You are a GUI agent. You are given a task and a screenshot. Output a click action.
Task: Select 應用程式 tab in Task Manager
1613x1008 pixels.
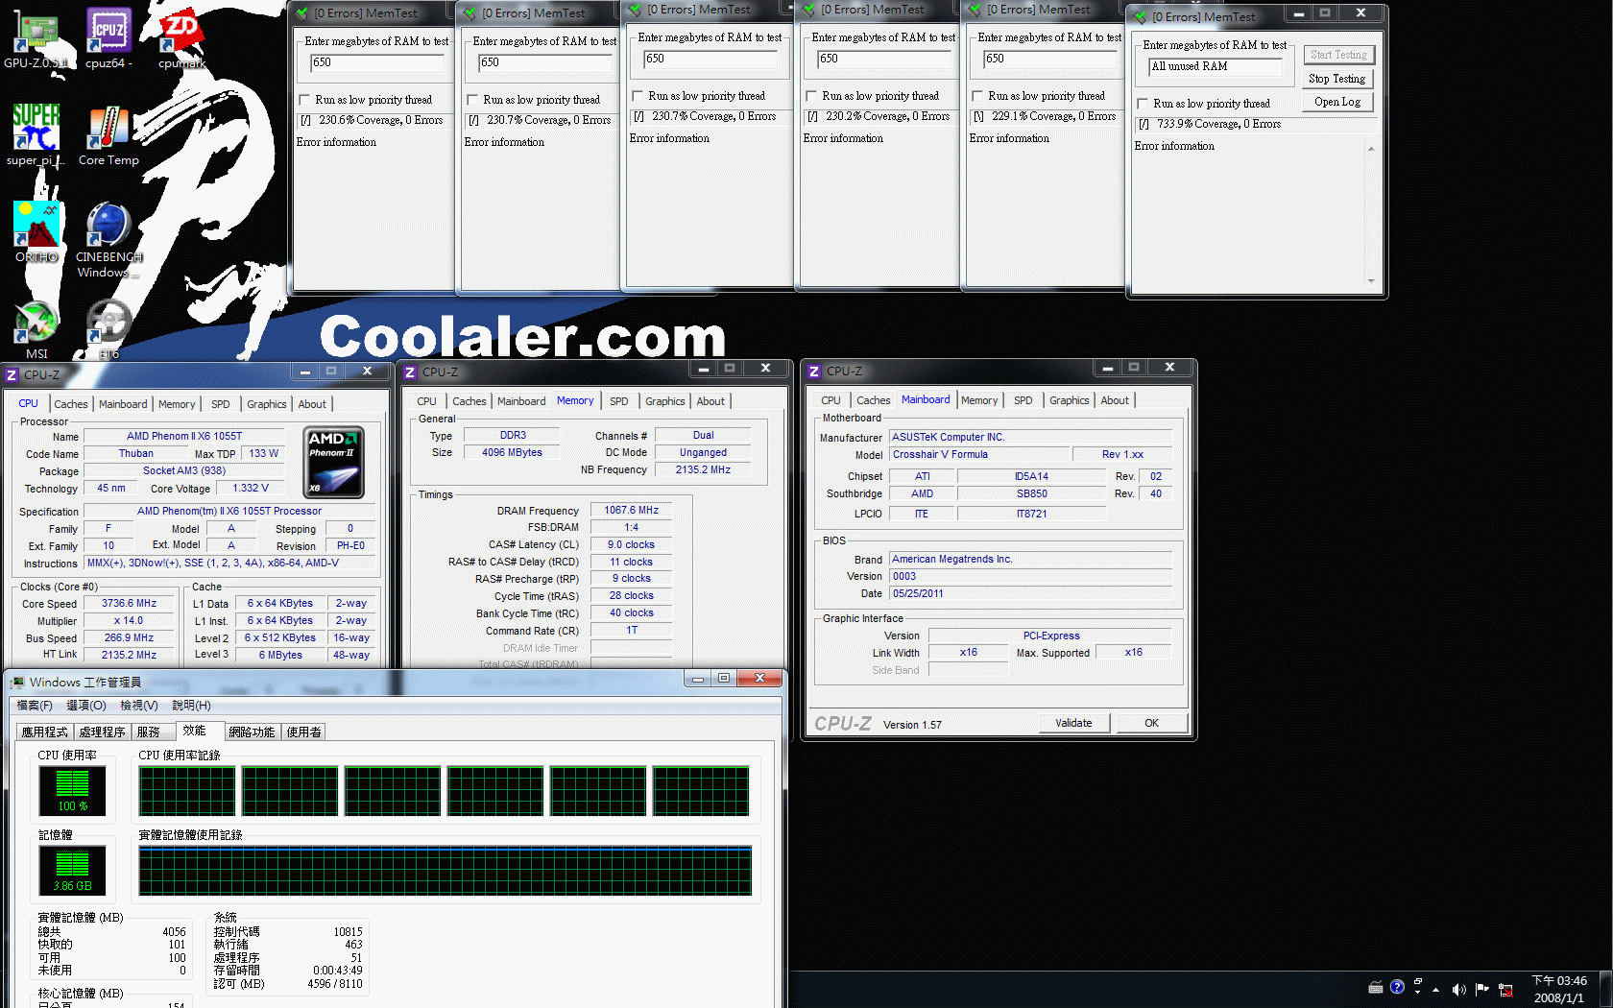click(45, 732)
